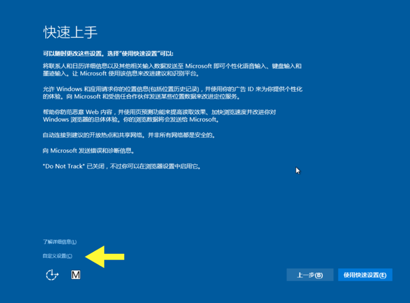410x303 pixels.
Task: Click the line starting 墨迹输入
Action: (x=121, y=74)
